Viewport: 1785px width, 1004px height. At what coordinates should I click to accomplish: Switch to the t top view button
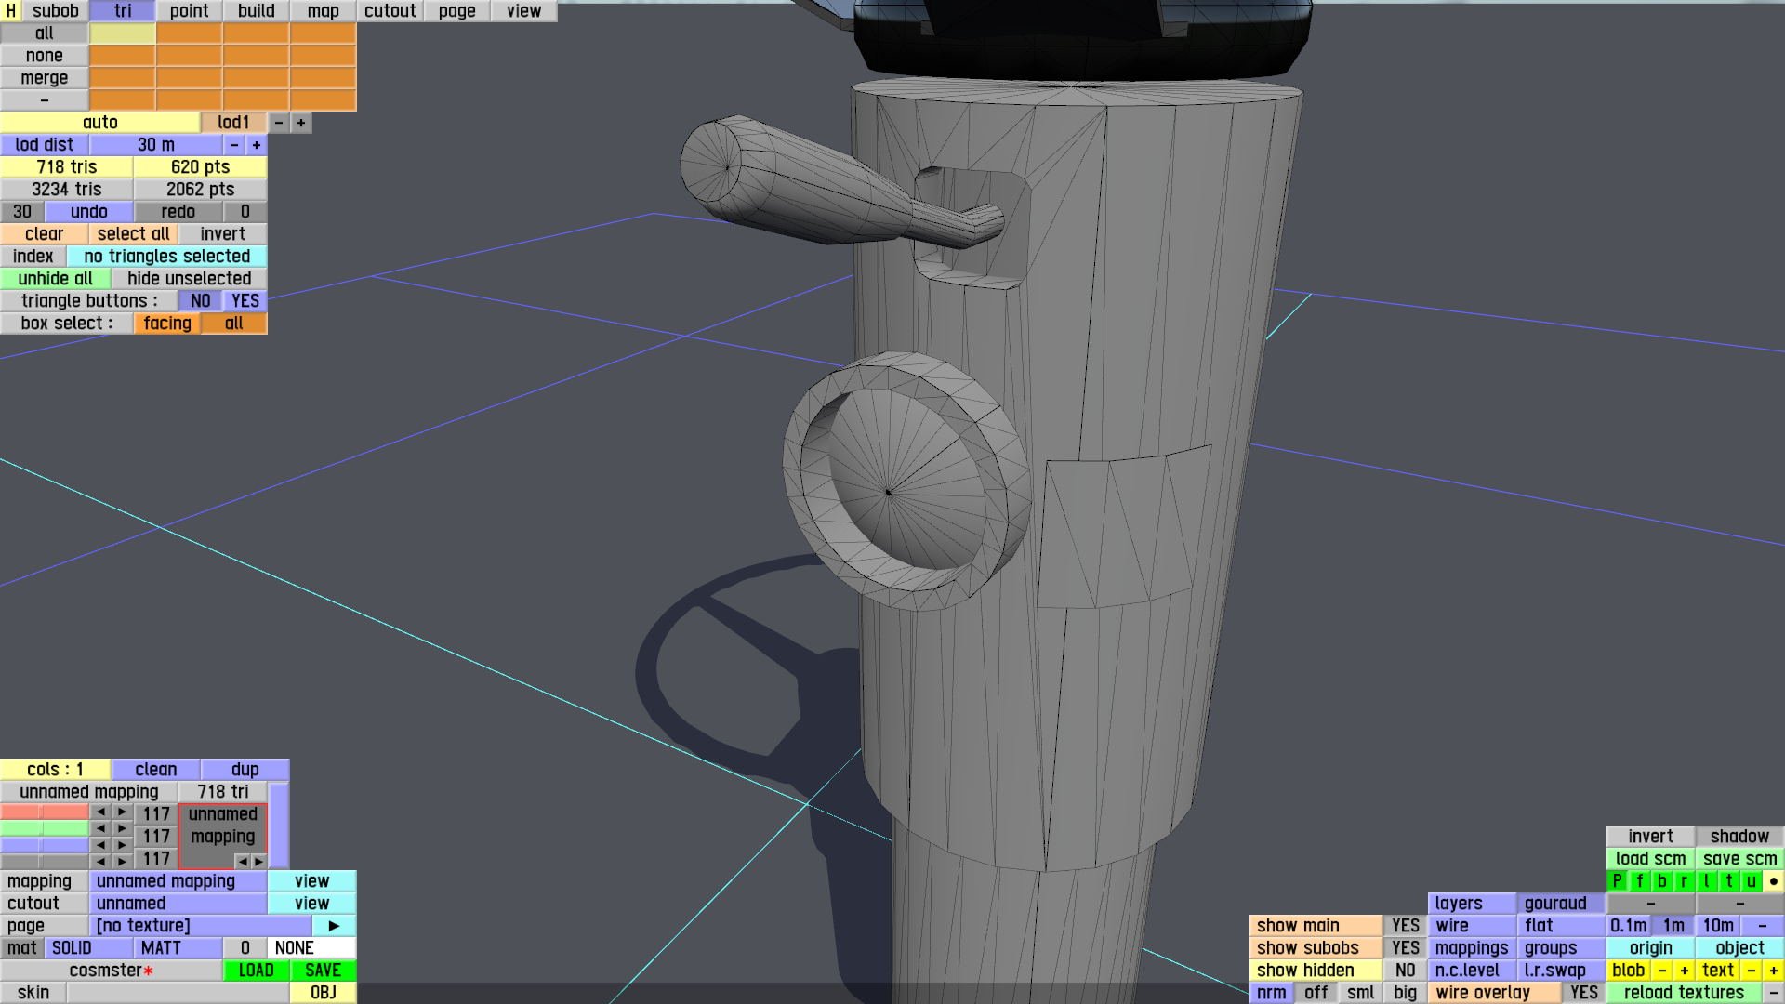click(1728, 881)
